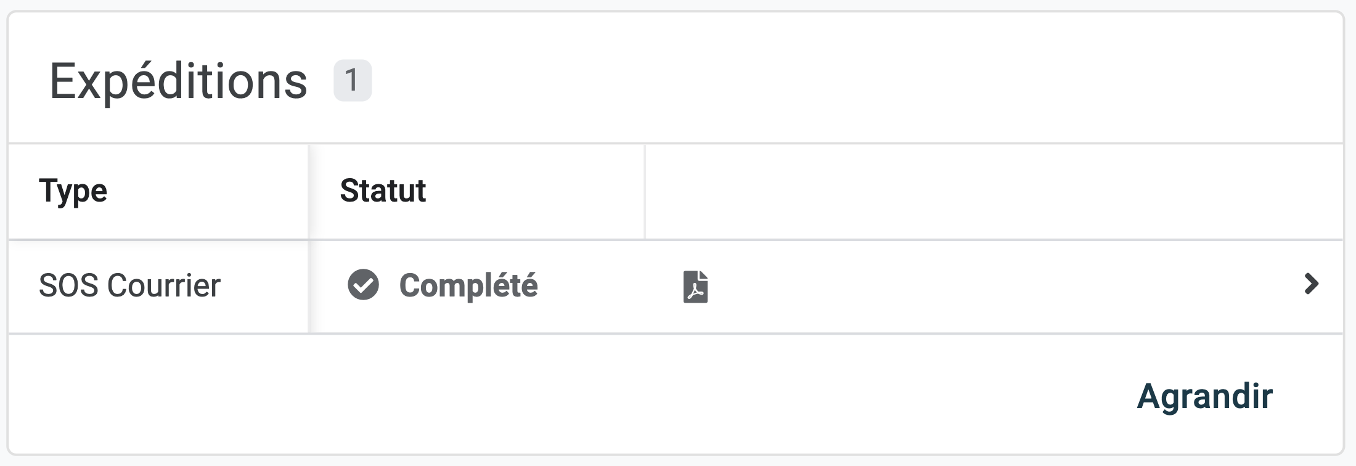This screenshot has height=466, width=1356.
Task: Select the SOS Courrier type cell
Action: tap(129, 285)
